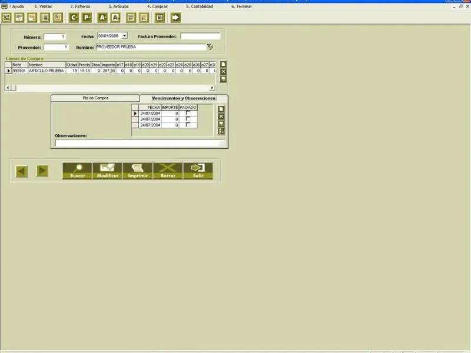This screenshot has height=353, width=471.
Task: Toggle PAGADO checkbox in second vencimiento row
Action: [x=188, y=119]
